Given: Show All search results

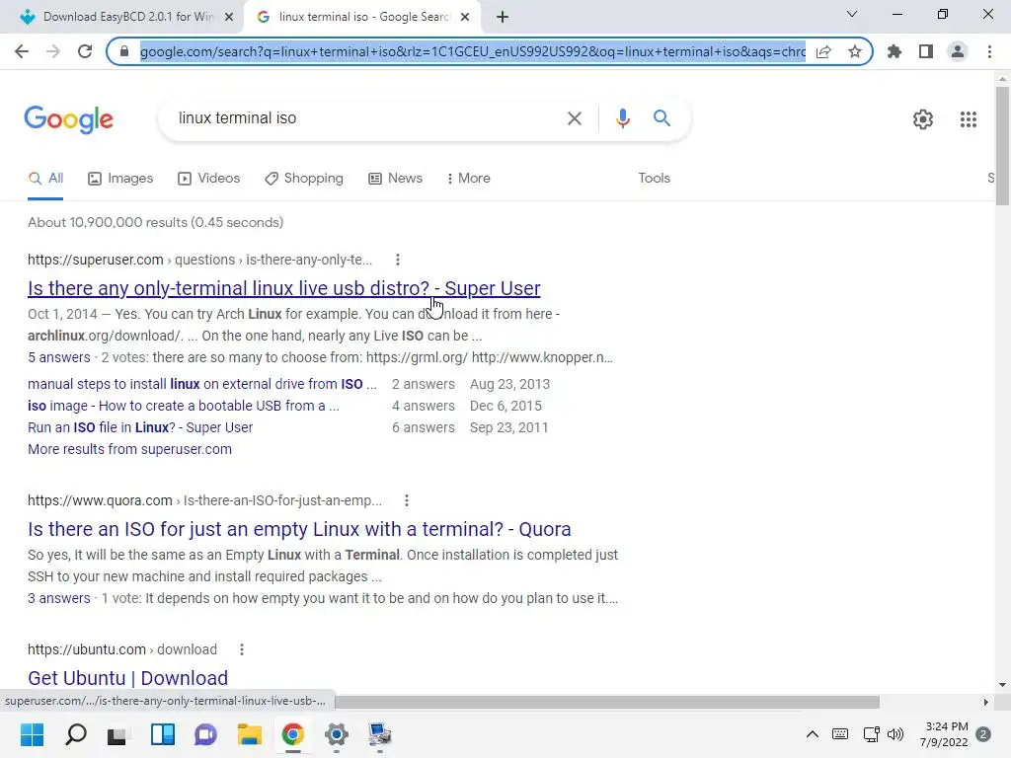Looking at the screenshot, I should pyautogui.click(x=45, y=179).
